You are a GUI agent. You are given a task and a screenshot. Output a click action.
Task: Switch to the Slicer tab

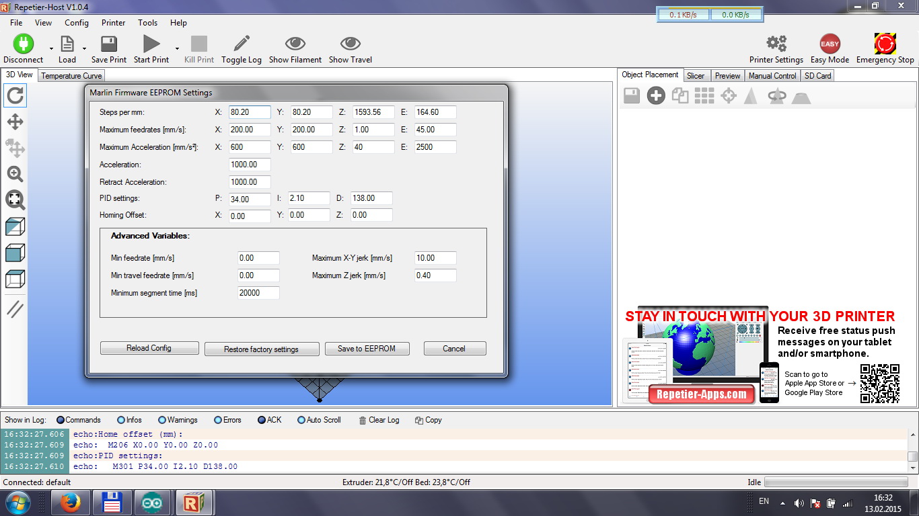tap(696, 76)
